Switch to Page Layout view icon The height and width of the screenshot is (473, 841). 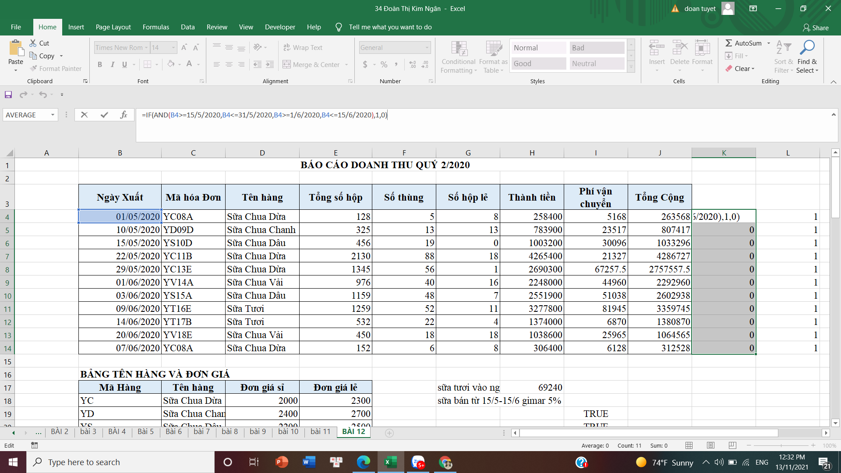[710, 445]
